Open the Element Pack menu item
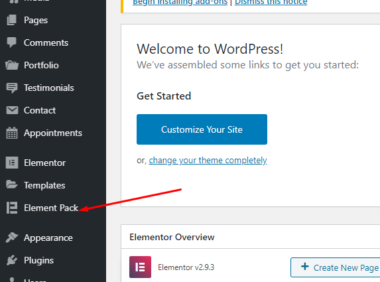 (51, 208)
